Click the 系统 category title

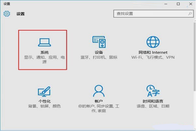[44, 52]
